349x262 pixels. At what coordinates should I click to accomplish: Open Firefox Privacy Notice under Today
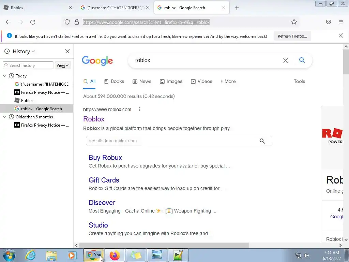pos(36,92)
